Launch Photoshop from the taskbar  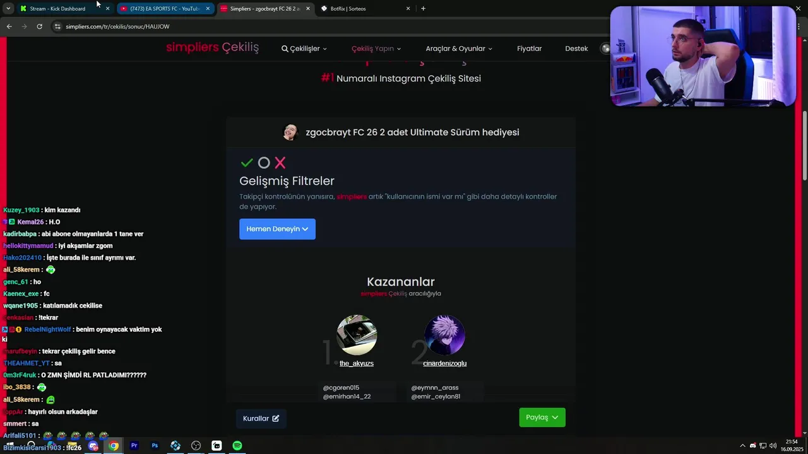pos(155,446)
